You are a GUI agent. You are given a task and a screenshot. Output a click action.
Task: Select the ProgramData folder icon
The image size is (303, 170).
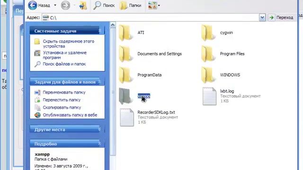tap(126, 75)
